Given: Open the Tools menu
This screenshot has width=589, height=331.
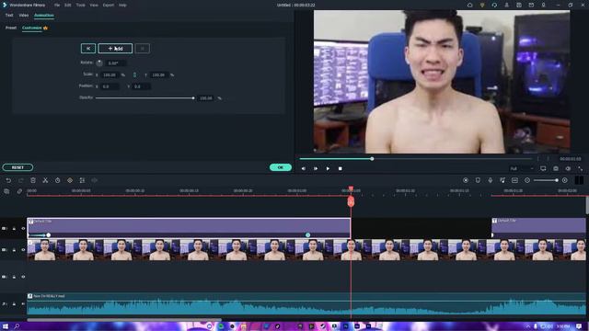Looking at the screenshot, I should (80, 6).
